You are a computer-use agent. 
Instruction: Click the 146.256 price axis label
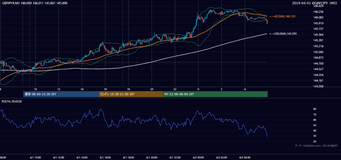coord(319,12)
